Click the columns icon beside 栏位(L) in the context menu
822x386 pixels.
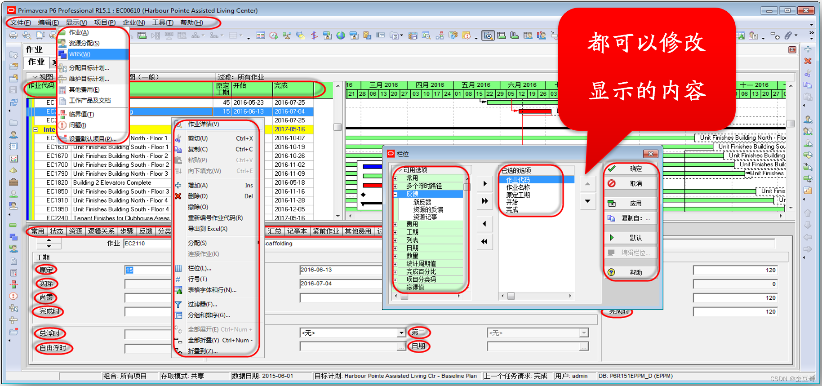pyautogui.click(x=178, y=268)
